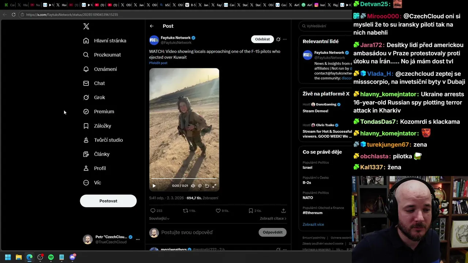Expand the Víc menu in sidebar
The image size is (468, 263).
[92, 183]
